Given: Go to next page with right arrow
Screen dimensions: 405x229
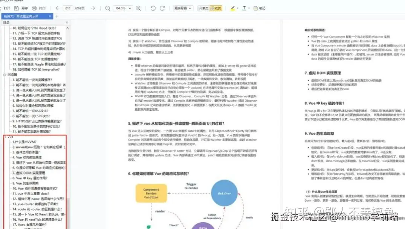Looking at the screenshot, I should coord(93,8).
